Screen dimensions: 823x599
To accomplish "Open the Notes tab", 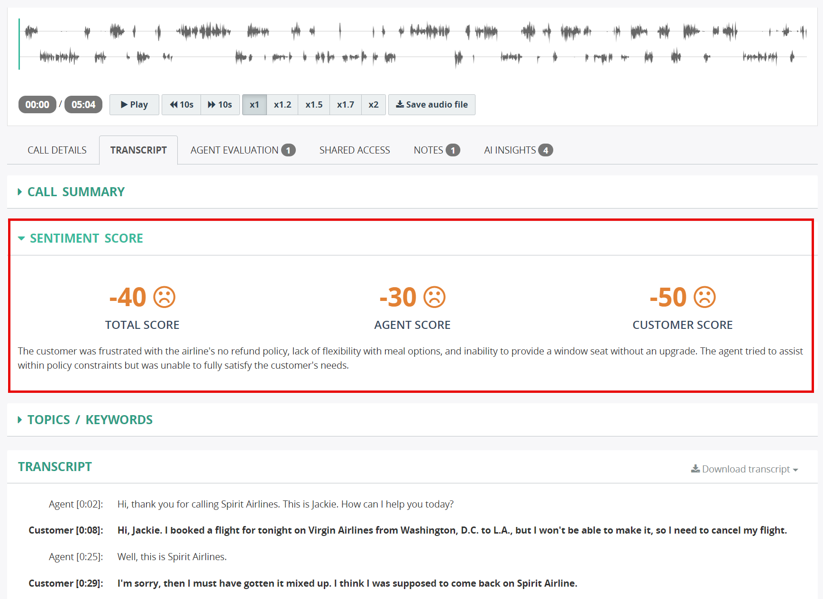I will click(437, 150).
